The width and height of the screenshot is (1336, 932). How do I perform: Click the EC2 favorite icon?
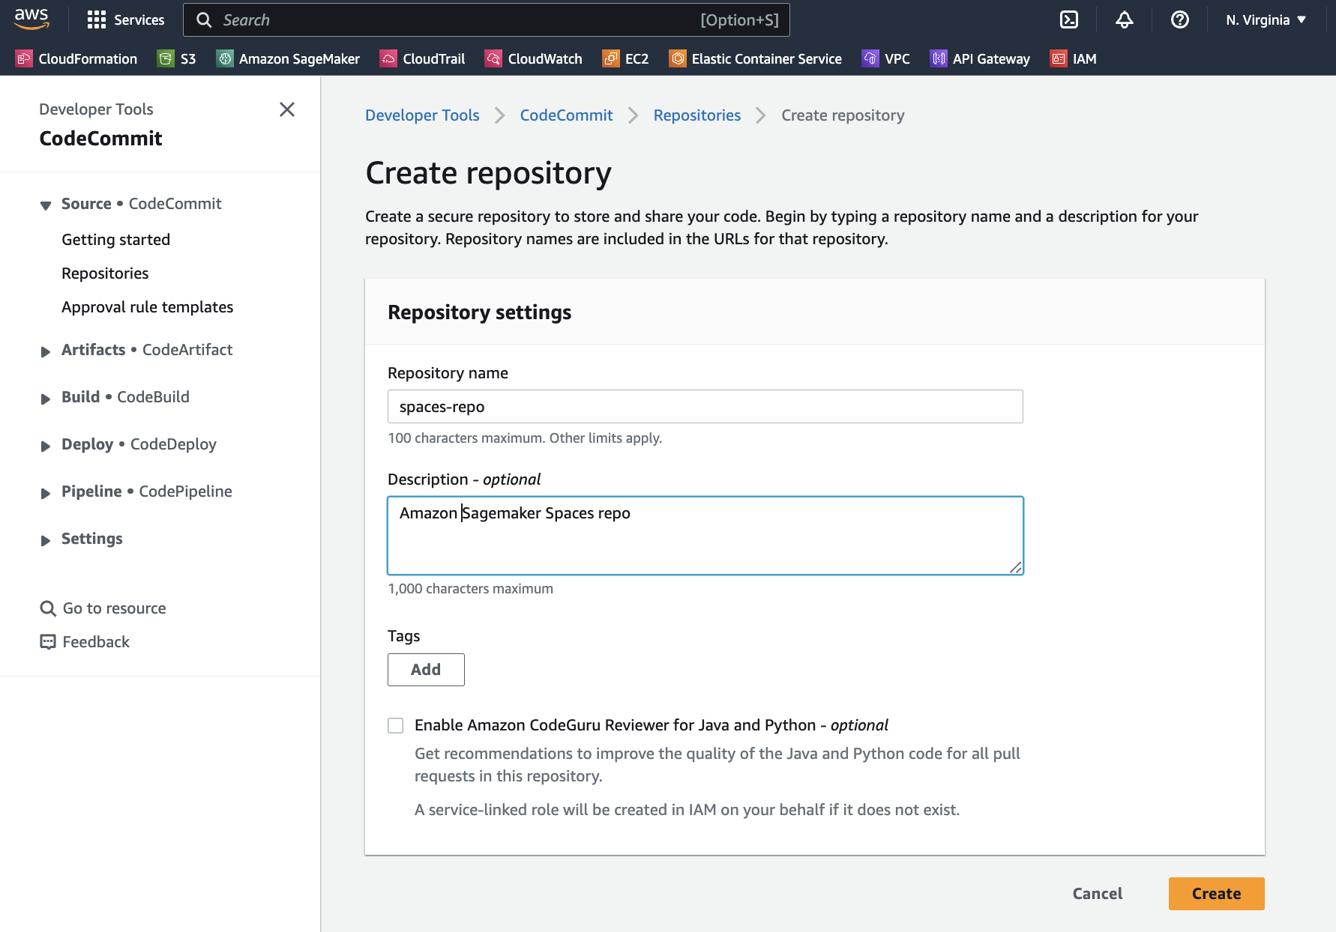(x=611, y=58)
